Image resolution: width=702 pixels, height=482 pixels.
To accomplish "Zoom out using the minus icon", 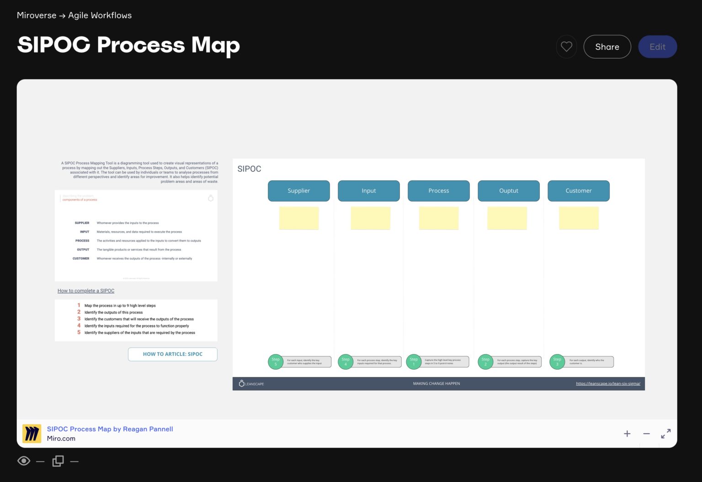I will point(646,434).
